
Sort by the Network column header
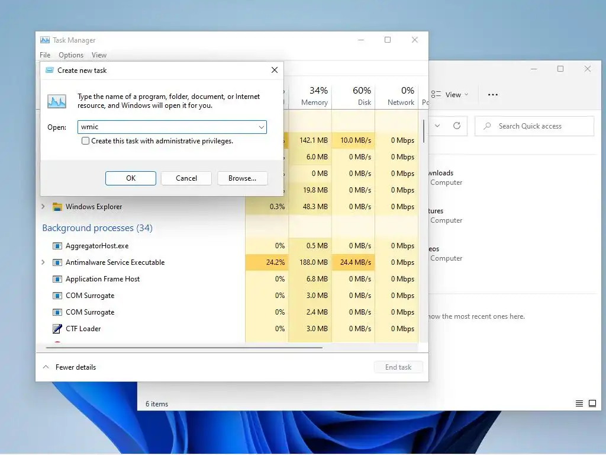tap(397, 96)
